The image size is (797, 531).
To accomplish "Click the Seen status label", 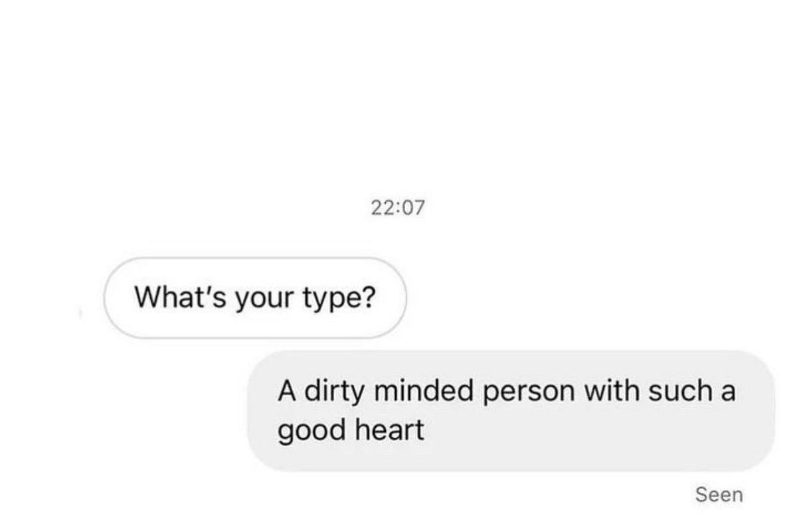I will (719, 494).
